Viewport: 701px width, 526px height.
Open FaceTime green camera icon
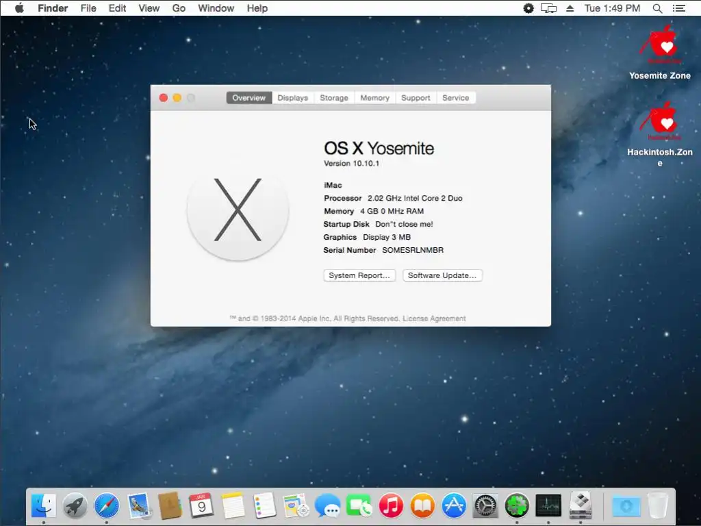pos(359,505)
